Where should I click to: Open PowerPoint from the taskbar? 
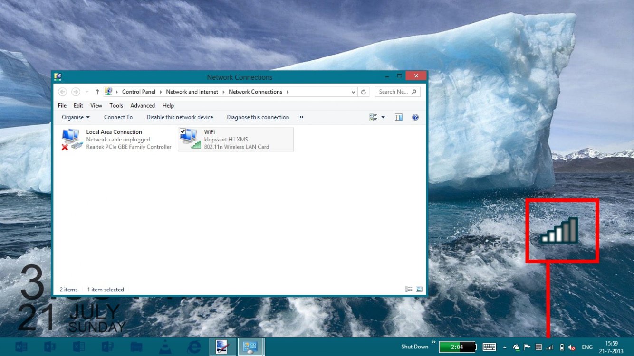point(50,347)
